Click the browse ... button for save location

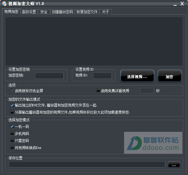click(x=174, y=164)
